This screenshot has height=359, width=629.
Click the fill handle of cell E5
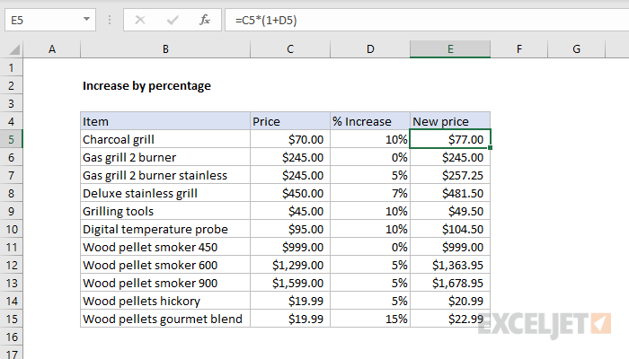pyautogui.click(x=491, y=147)
